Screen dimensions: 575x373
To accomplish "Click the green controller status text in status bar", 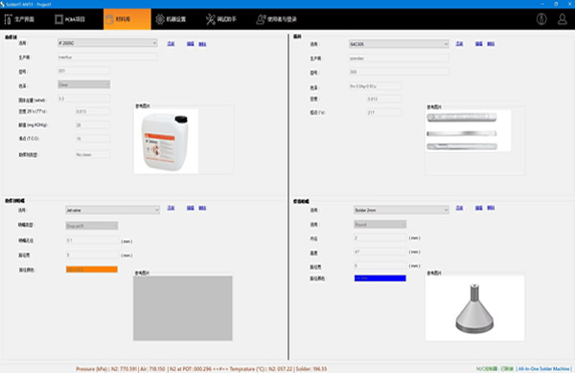I will pos(495,369).
